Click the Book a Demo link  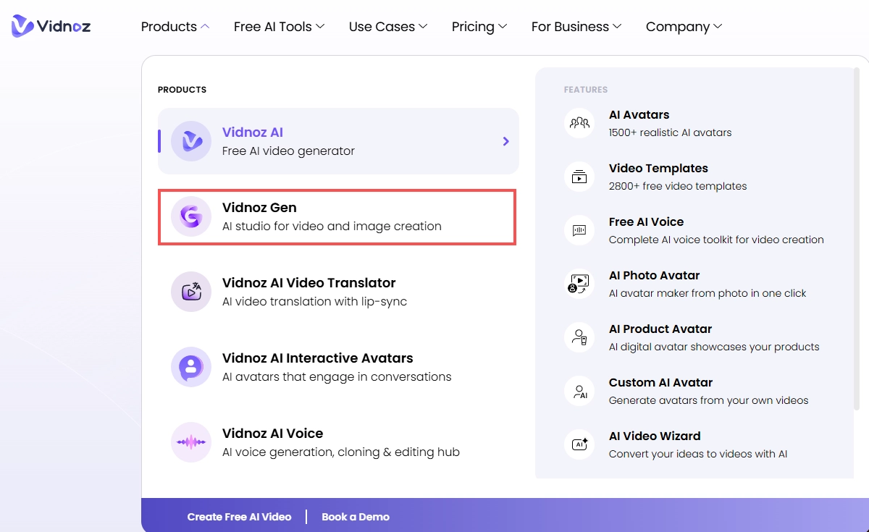click(x=356, y=517)
